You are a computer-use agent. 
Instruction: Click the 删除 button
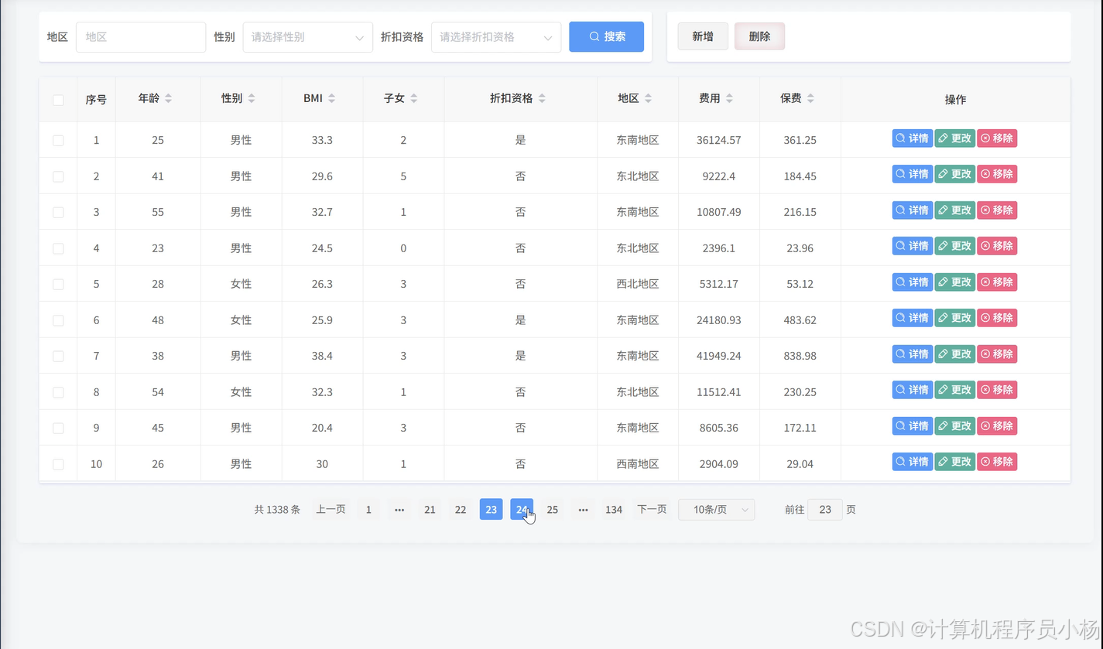click(759, 36)
